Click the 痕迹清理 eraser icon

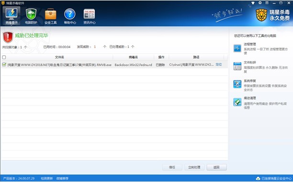237,102
